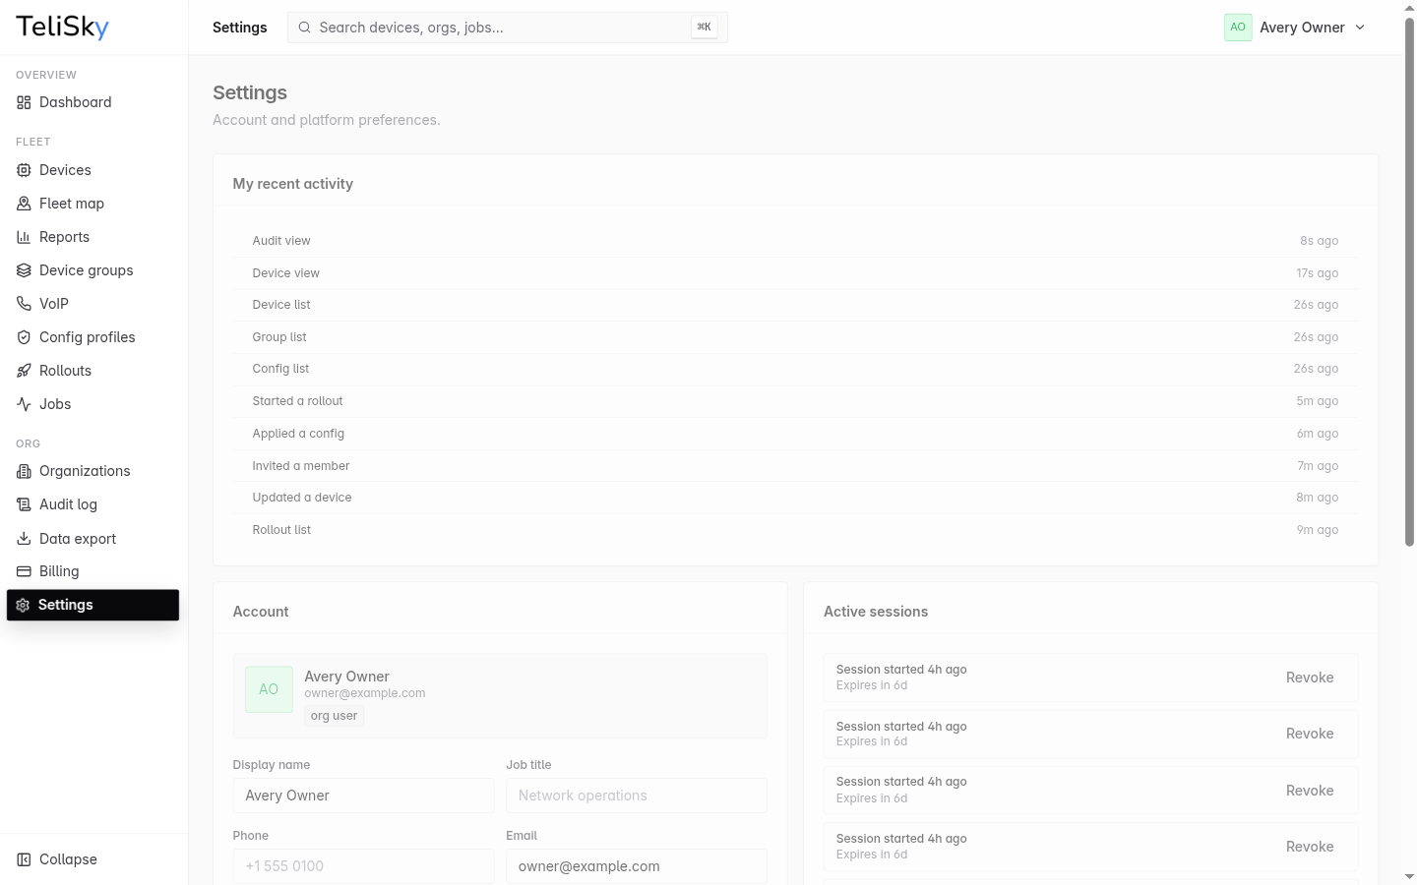Click the Rollouts rocket icon
Viewport: 1417px width, 885px height.
(x=24, y=371)
